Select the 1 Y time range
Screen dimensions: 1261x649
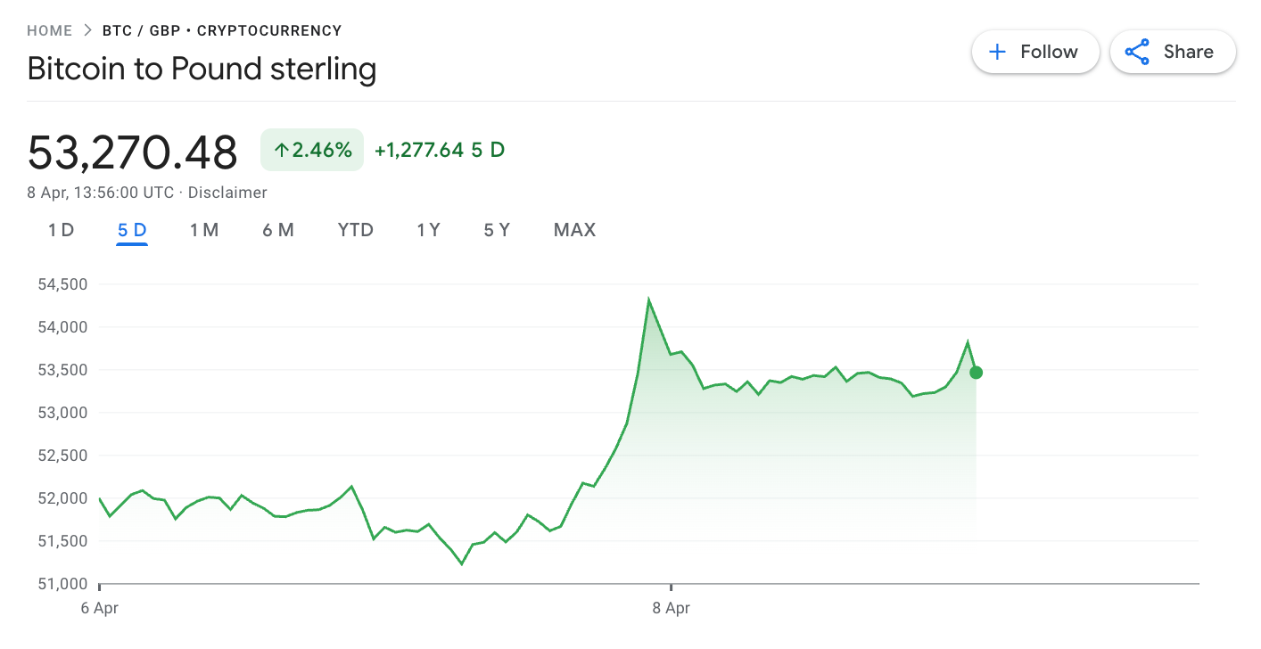click(429, 230)
